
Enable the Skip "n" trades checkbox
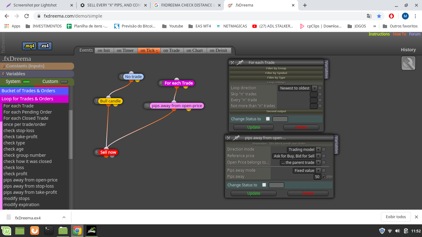coord(320,94)
